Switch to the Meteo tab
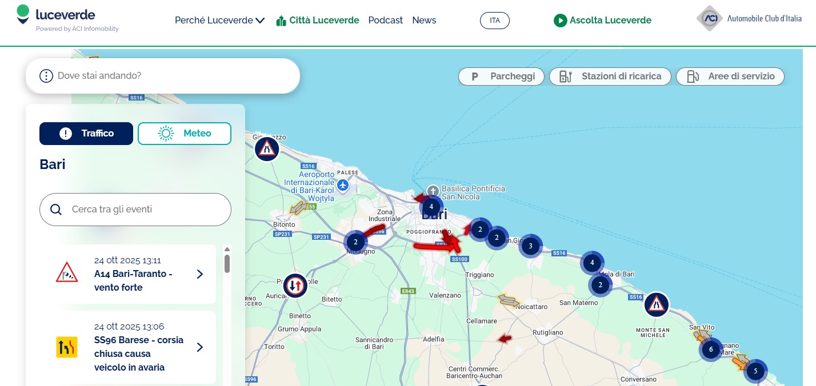The image size is (816, 386). pyautogui.click(x=185, y=134)
